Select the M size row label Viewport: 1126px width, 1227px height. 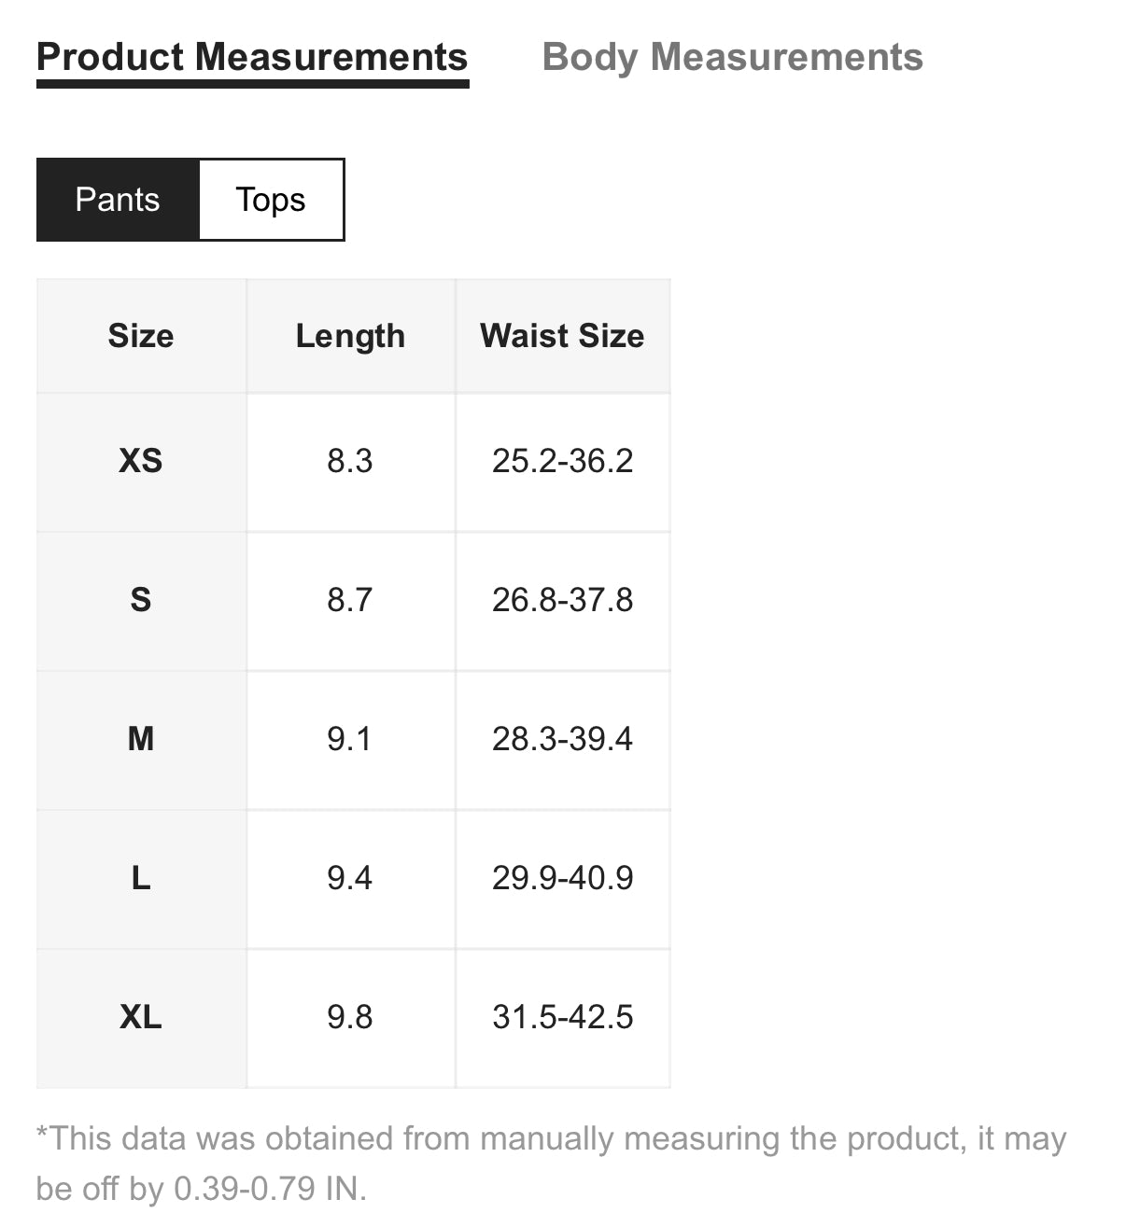coord(141,739)
